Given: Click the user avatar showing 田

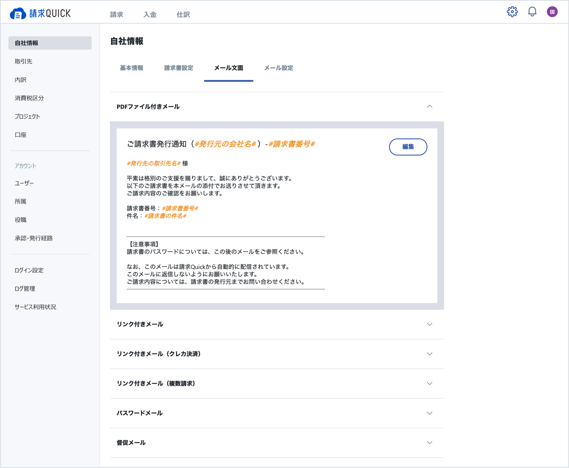Looking at the screenshot, I should tap(552, 12).
